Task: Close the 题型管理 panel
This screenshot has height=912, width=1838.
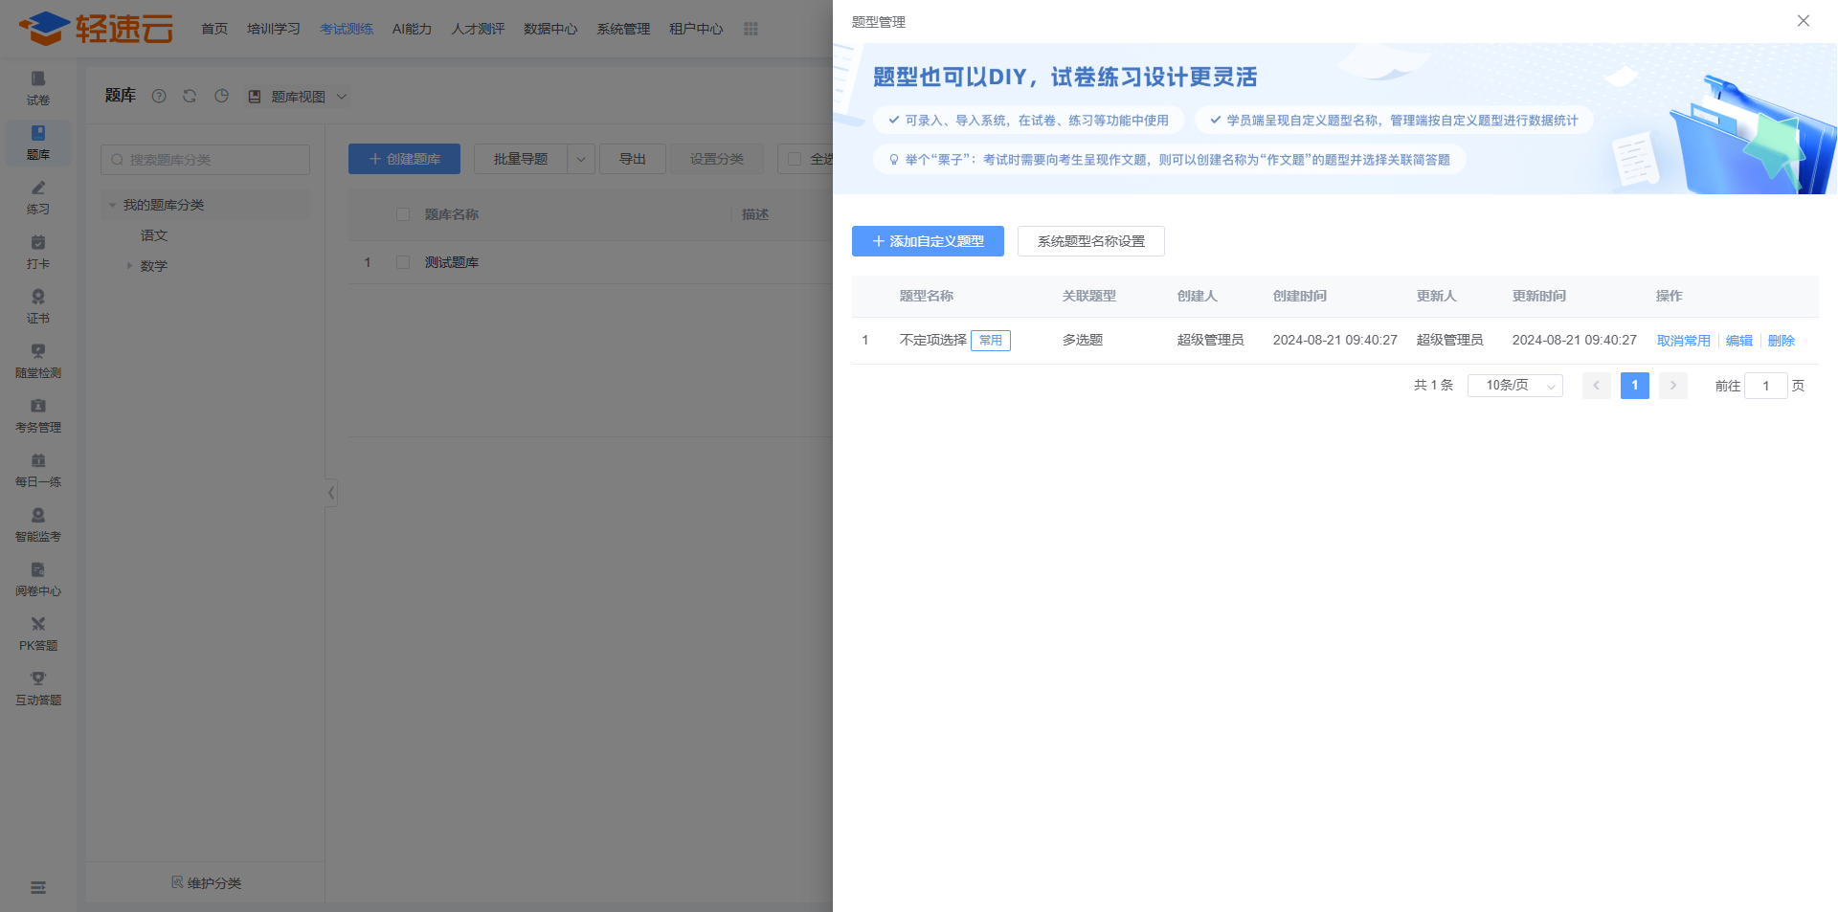Action: click(1803, 21)
